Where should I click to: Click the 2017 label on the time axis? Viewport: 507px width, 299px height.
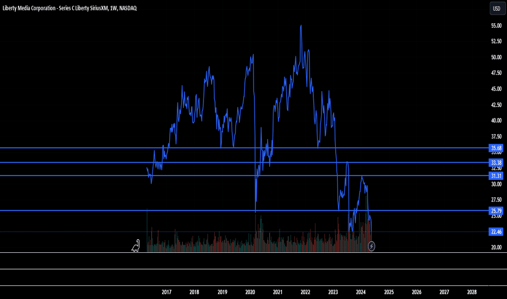click(166, 292)
